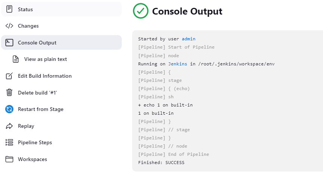
Task: Click the Pipeline Steps list icon
Action: coord(9,142)
